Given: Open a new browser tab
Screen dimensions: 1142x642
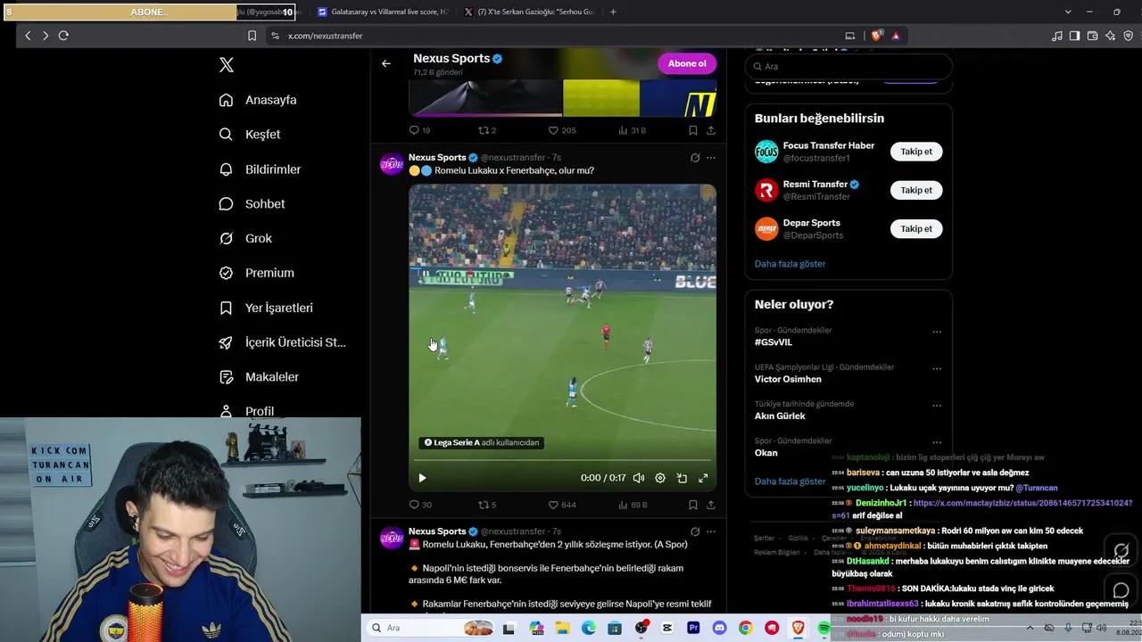Looking at the screenshot, I should pyautogui.click(x=613, y=12).
